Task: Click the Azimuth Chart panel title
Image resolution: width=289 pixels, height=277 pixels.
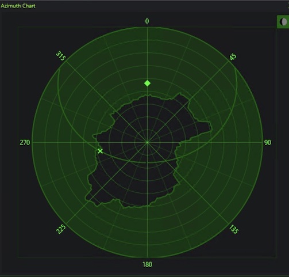Action: 18,6
